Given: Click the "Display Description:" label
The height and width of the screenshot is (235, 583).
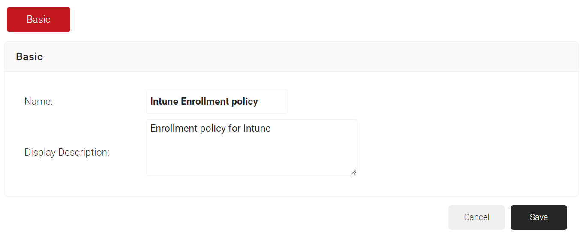Looking at the screenshot, I should (x=67, y=152).
